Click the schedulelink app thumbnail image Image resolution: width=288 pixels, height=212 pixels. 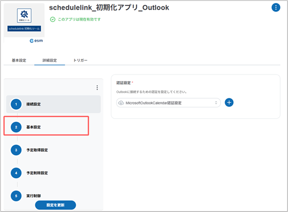click(x=24, y=21)
